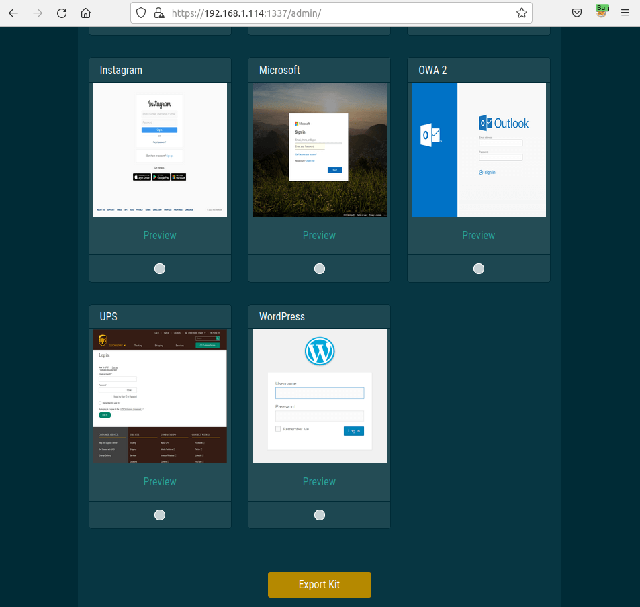640x607 pixels.
Task: Click the OWA 2 card title
Action: tap(432, 71)
